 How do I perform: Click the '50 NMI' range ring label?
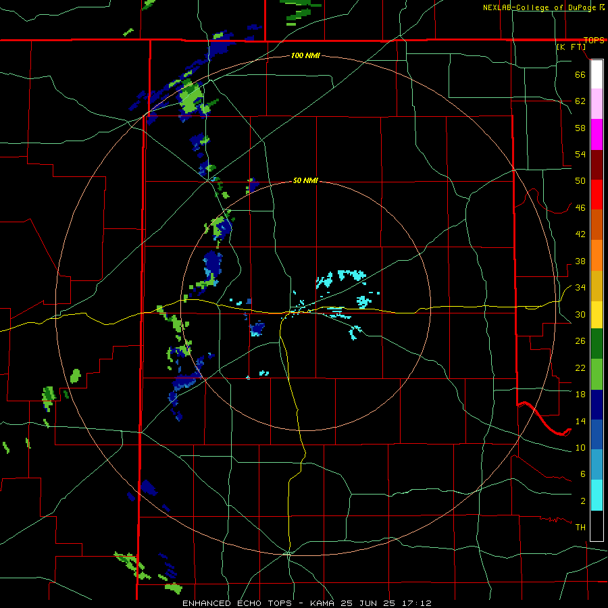(x=305, y=180)
